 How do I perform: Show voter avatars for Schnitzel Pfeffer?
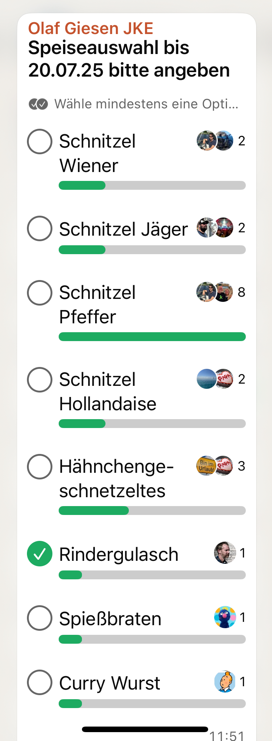pyautogui.click(x=215, y=292)
